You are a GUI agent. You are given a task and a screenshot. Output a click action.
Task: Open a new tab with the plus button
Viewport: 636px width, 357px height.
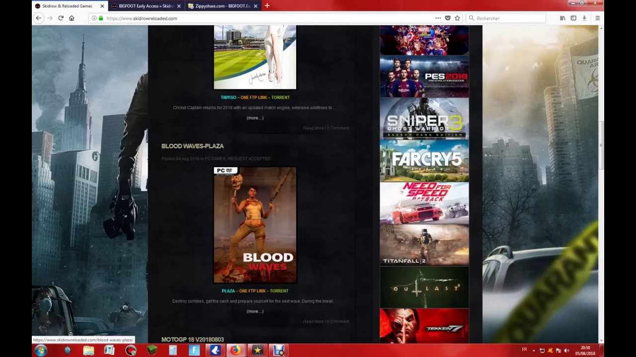267,6
